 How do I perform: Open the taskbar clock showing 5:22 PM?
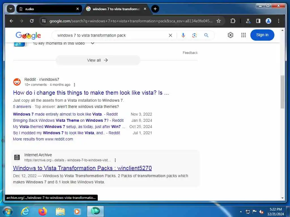pyautogui.click(x=276, y=212)
